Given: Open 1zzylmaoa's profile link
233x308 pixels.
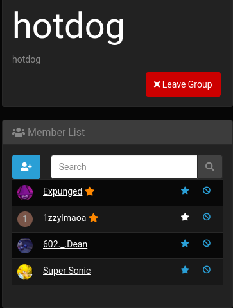Looking at the screenshot, I should (x=65, y=218).
